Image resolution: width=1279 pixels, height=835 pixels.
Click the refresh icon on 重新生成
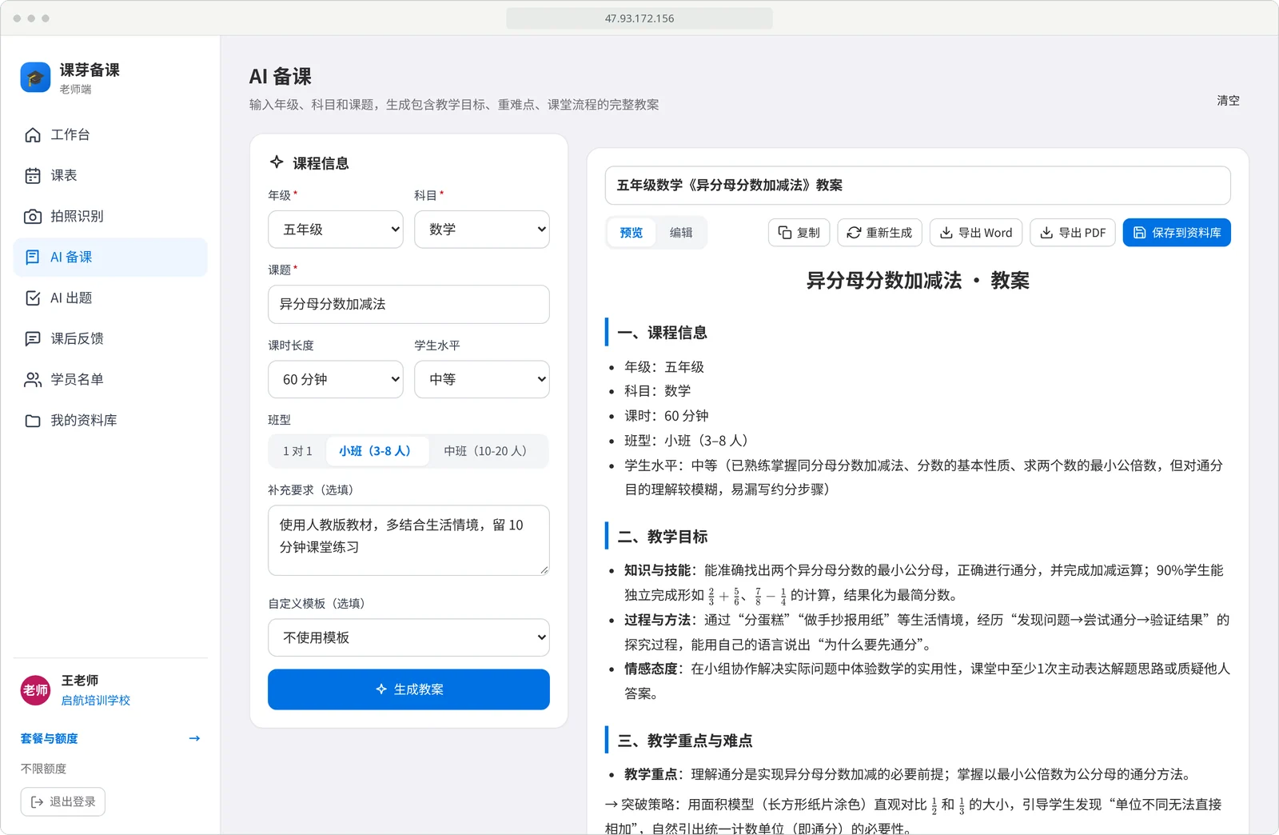pyautogui.click(x=854, y=233)
